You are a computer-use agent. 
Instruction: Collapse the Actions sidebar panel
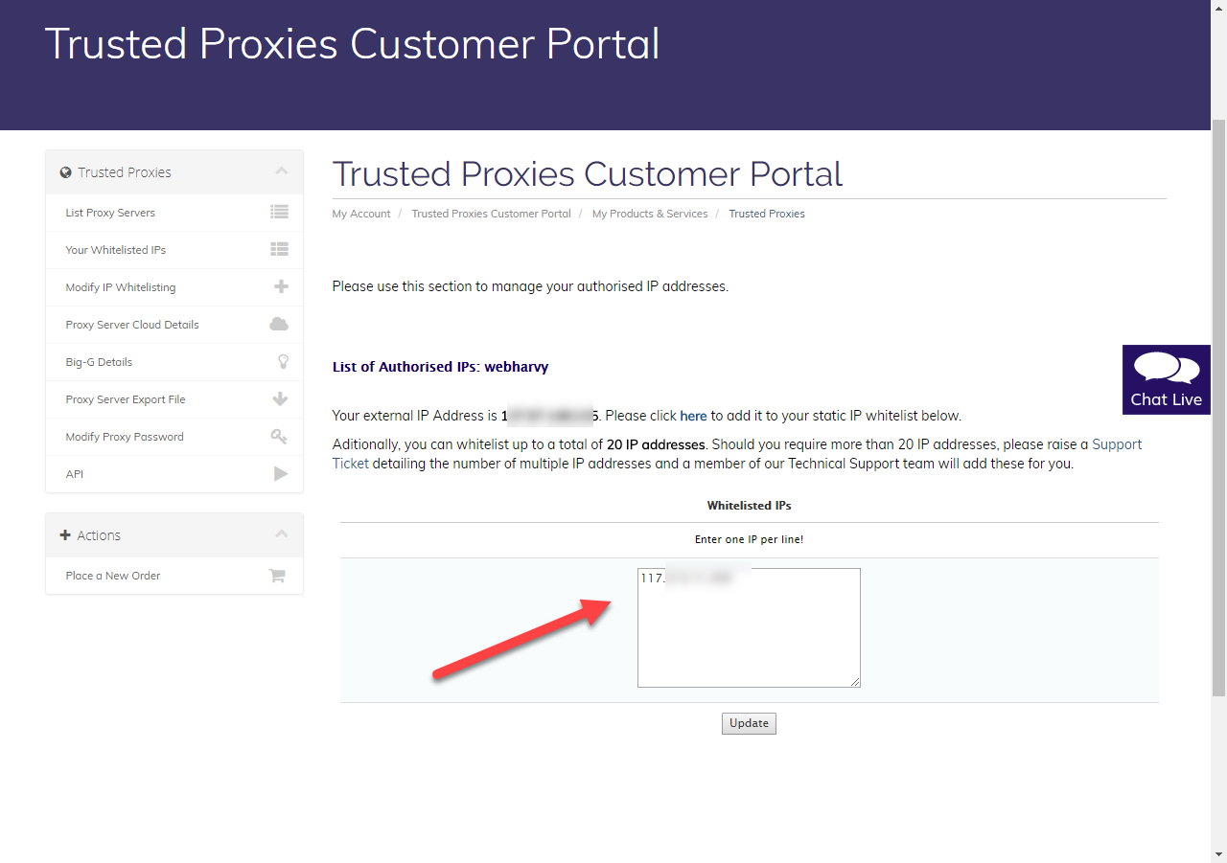(281, 534)
